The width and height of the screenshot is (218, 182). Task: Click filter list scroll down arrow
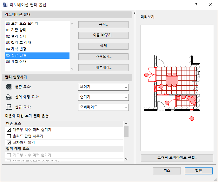click(x=72, y=69)
